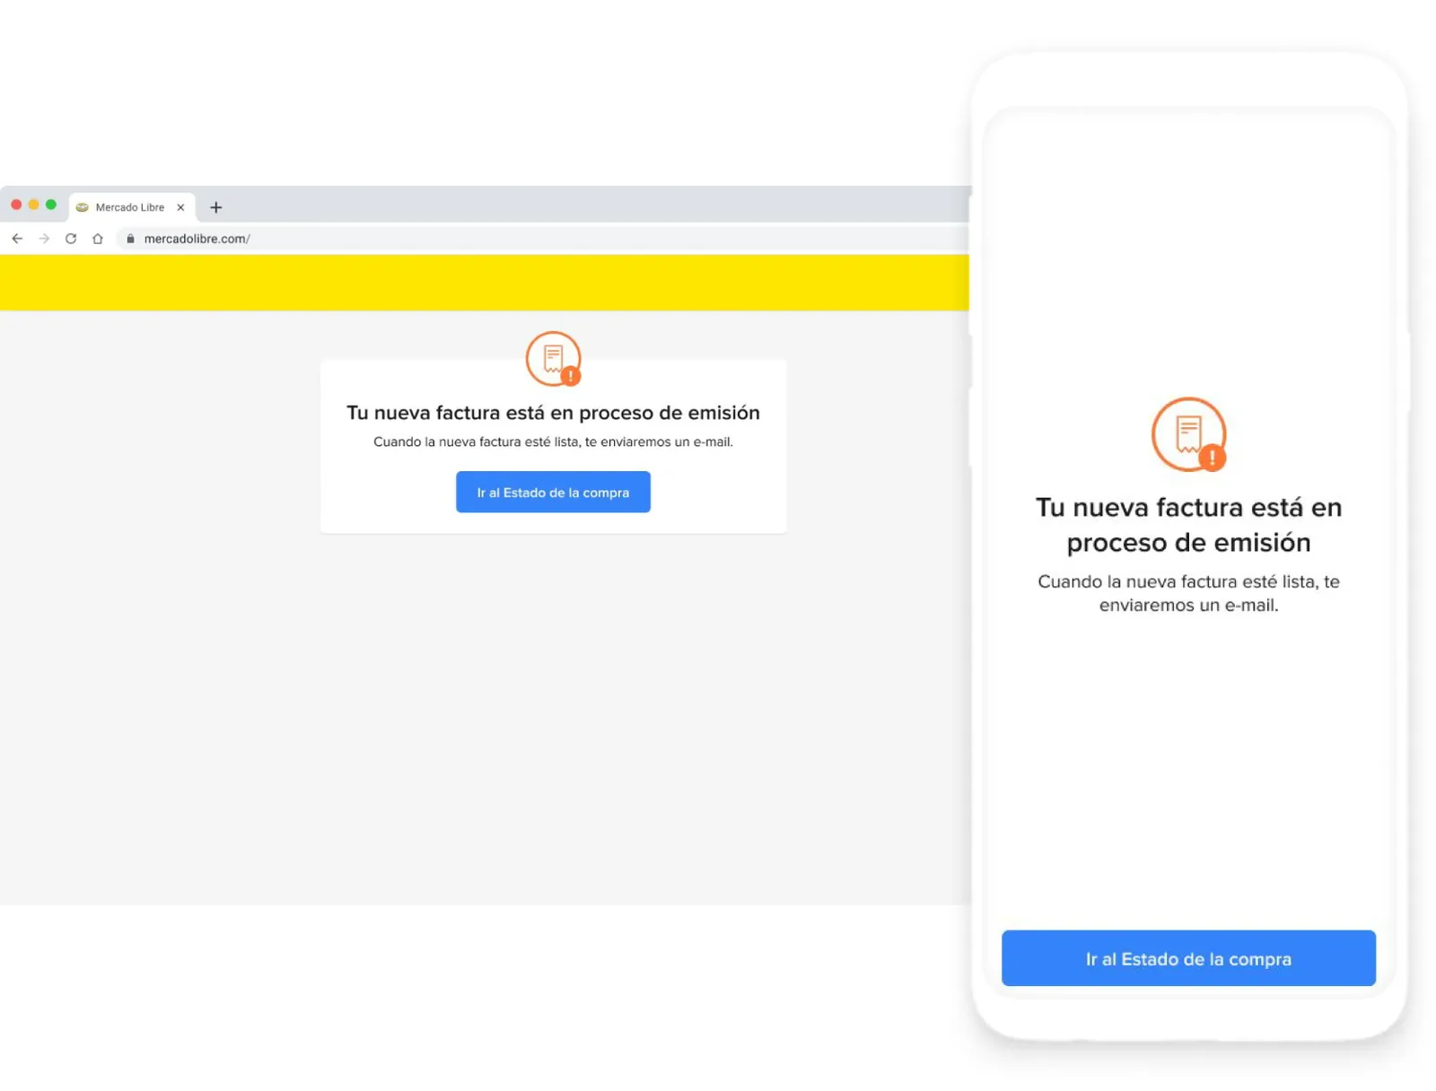Tap the phone heading 'Tu nueva factura está en'
Image resolution: width=1436 pixels, height=1091 pixels.
1188,508
